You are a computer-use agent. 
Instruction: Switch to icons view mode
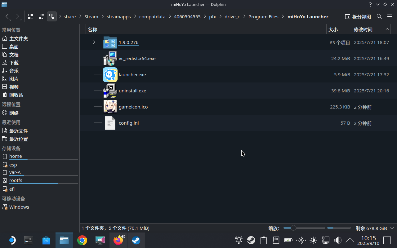pyautogui.click(x=31, y=16)
